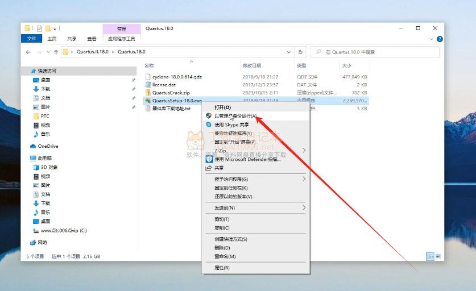Click the search box for Quartus.18.0
The width and height of the screenshot is (476, 291).
(375, 52)
